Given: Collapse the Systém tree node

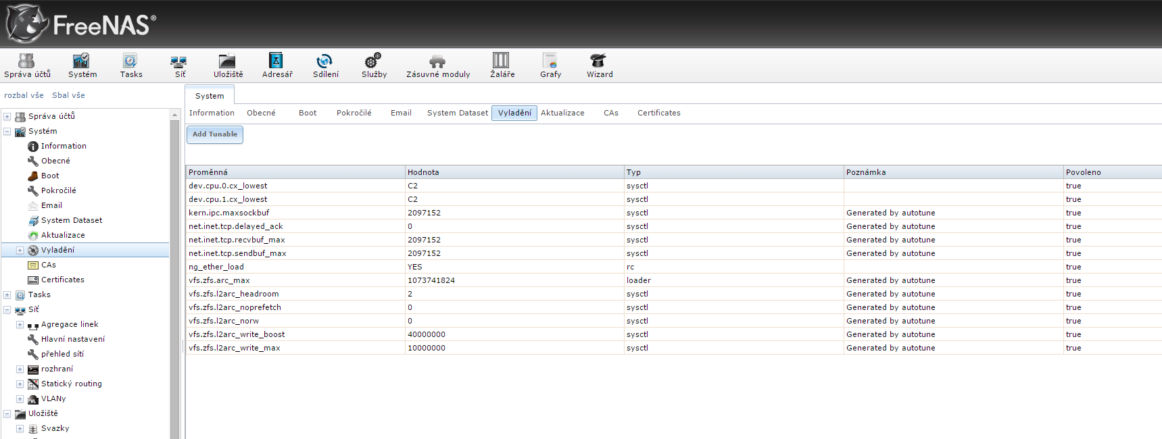Looking at the screenshot, I should tap(7, 131).
